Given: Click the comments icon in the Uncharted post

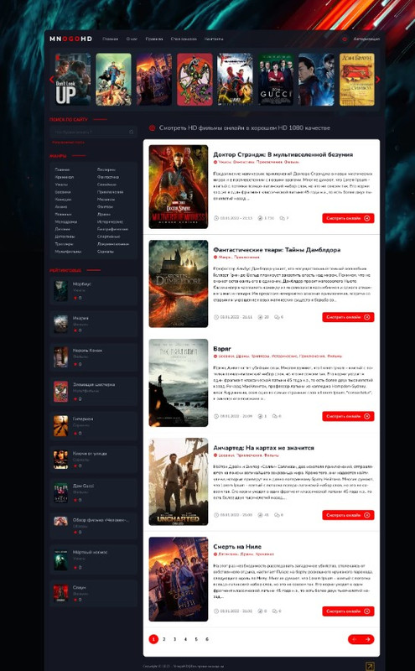Looking at the screenshot, I should 277,515.
